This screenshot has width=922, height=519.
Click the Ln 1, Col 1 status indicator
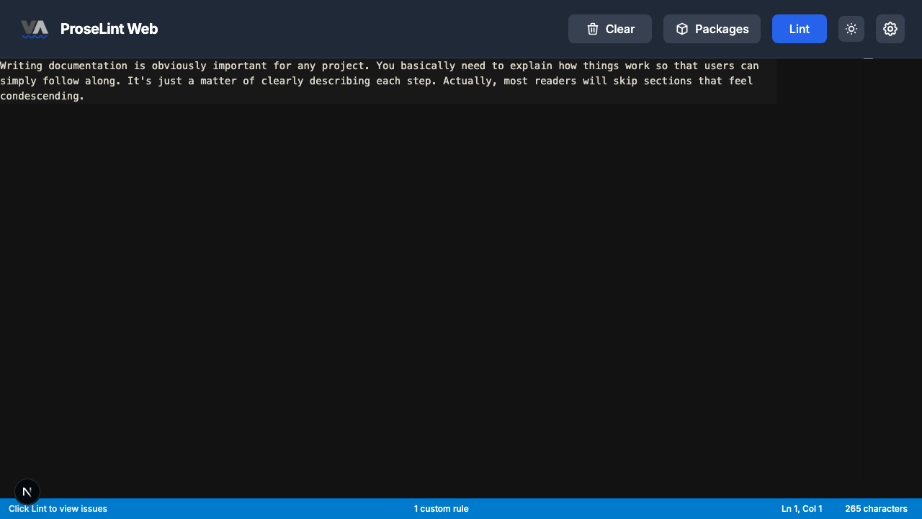(801, 508)
